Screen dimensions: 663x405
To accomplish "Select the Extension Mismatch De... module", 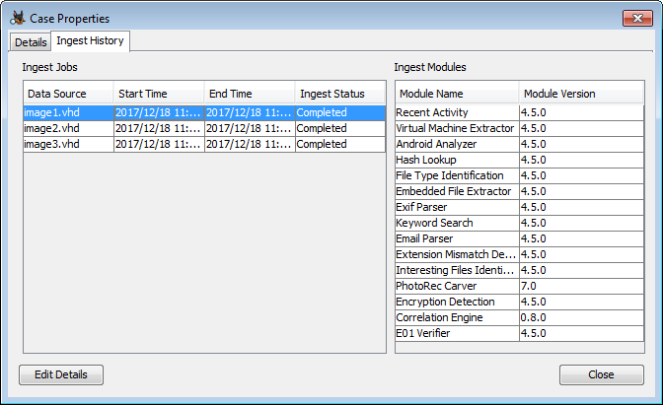I will 520,254.
